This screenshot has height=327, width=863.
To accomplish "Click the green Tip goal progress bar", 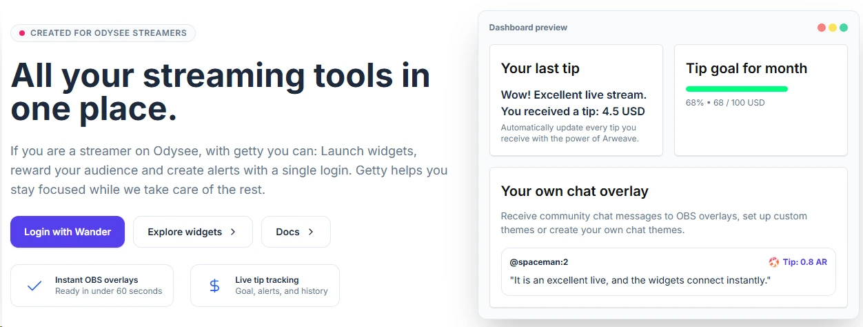I will click(x=737, y=89).
